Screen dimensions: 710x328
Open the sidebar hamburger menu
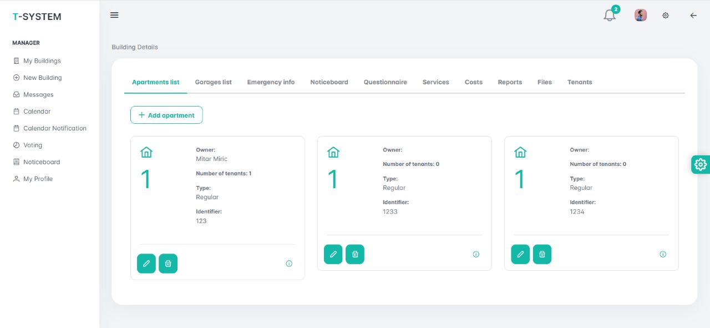coord(114,15)
